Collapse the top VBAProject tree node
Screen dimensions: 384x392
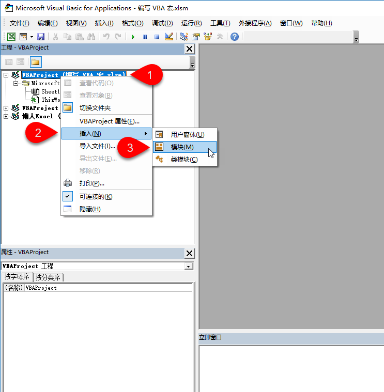coord(6,75)
